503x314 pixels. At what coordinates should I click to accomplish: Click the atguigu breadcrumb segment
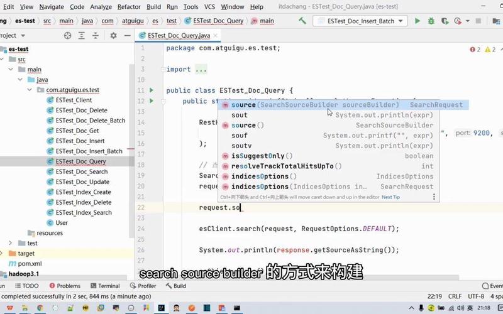coord(133,21)
